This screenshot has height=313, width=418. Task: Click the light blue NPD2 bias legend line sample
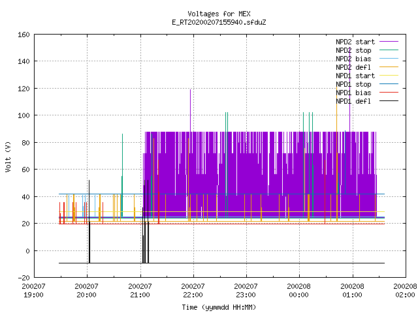pos(389,59)
